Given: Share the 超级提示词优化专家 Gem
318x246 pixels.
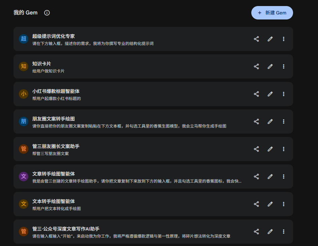Looking at the screenshot, I should tap(256, 39).
